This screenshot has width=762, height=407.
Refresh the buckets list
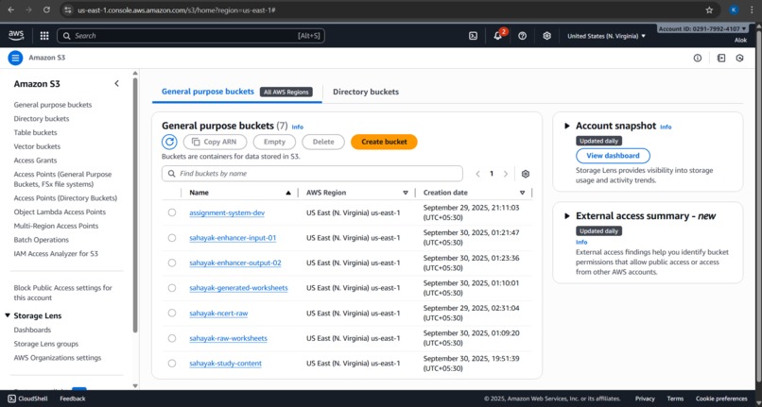(x=169, y=142)
